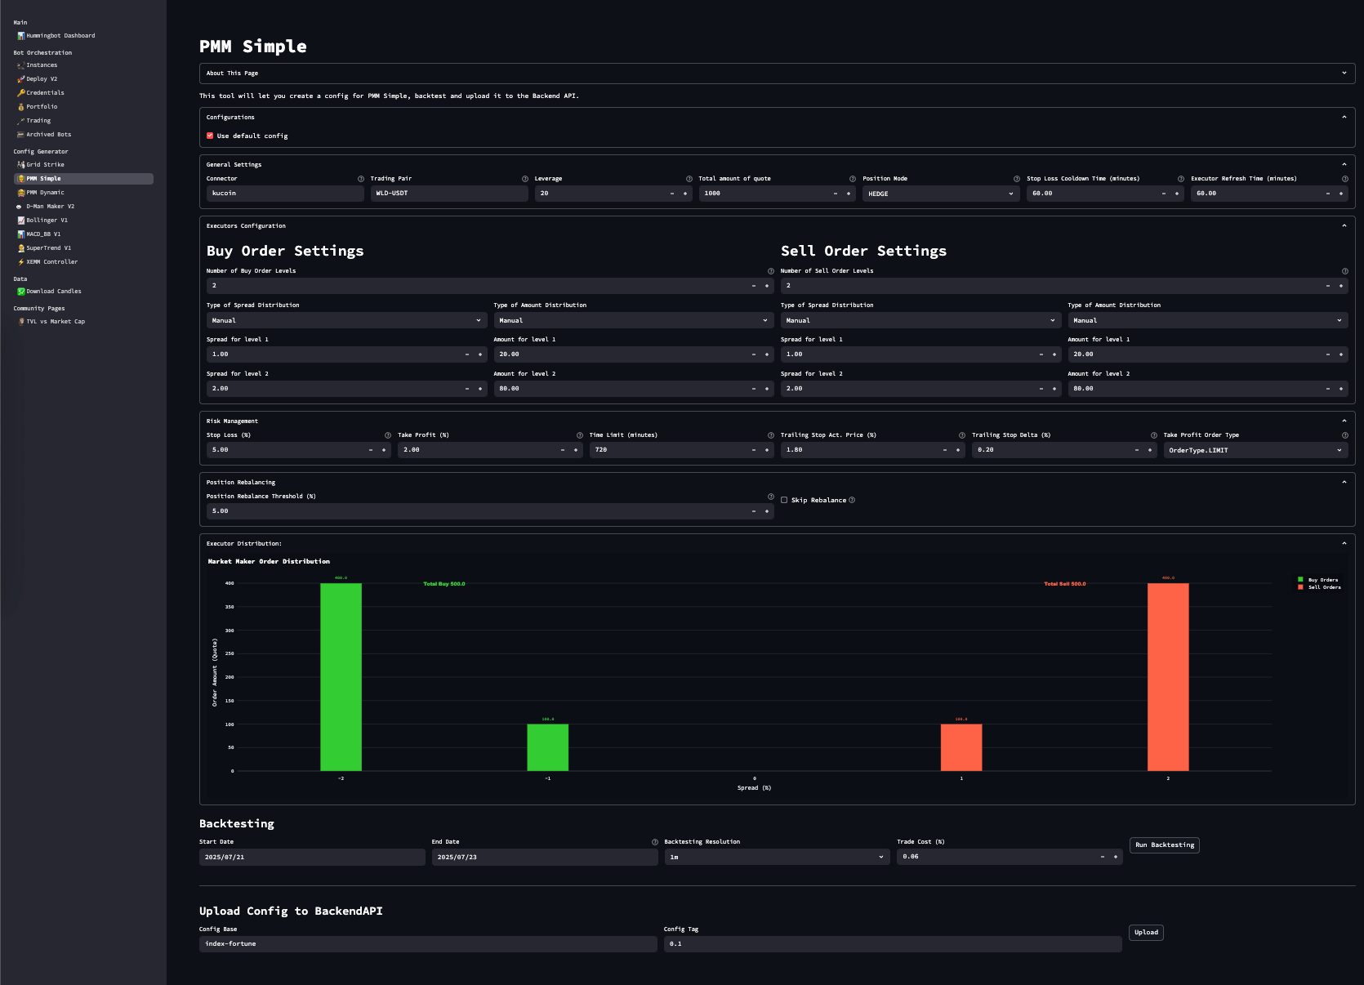Collapse the Executors Configuration section
The image size is (1364, 985).
coord(1344,225)
